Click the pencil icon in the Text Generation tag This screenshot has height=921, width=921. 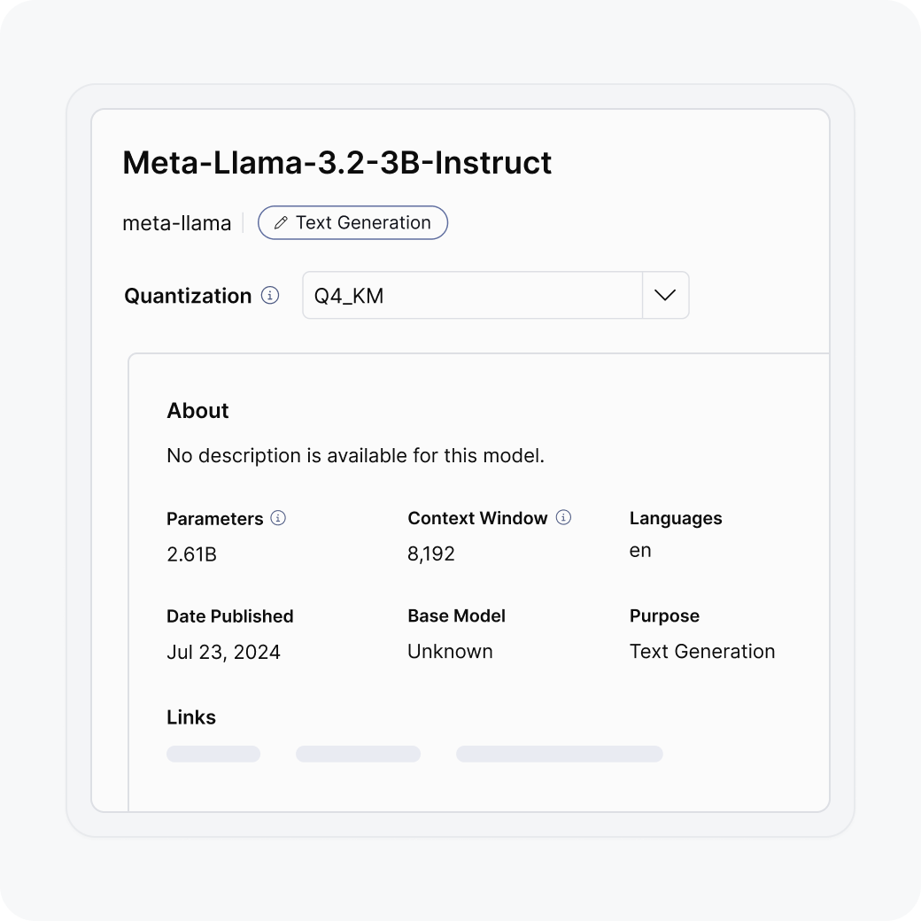[281, 223]
